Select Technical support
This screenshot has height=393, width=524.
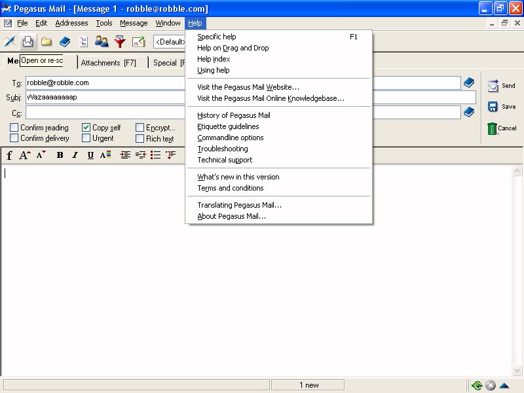click(279, 160)
